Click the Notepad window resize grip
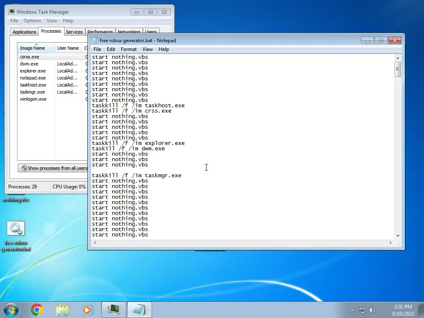This screenshot has width=424, height=318. tap(398, 243)
